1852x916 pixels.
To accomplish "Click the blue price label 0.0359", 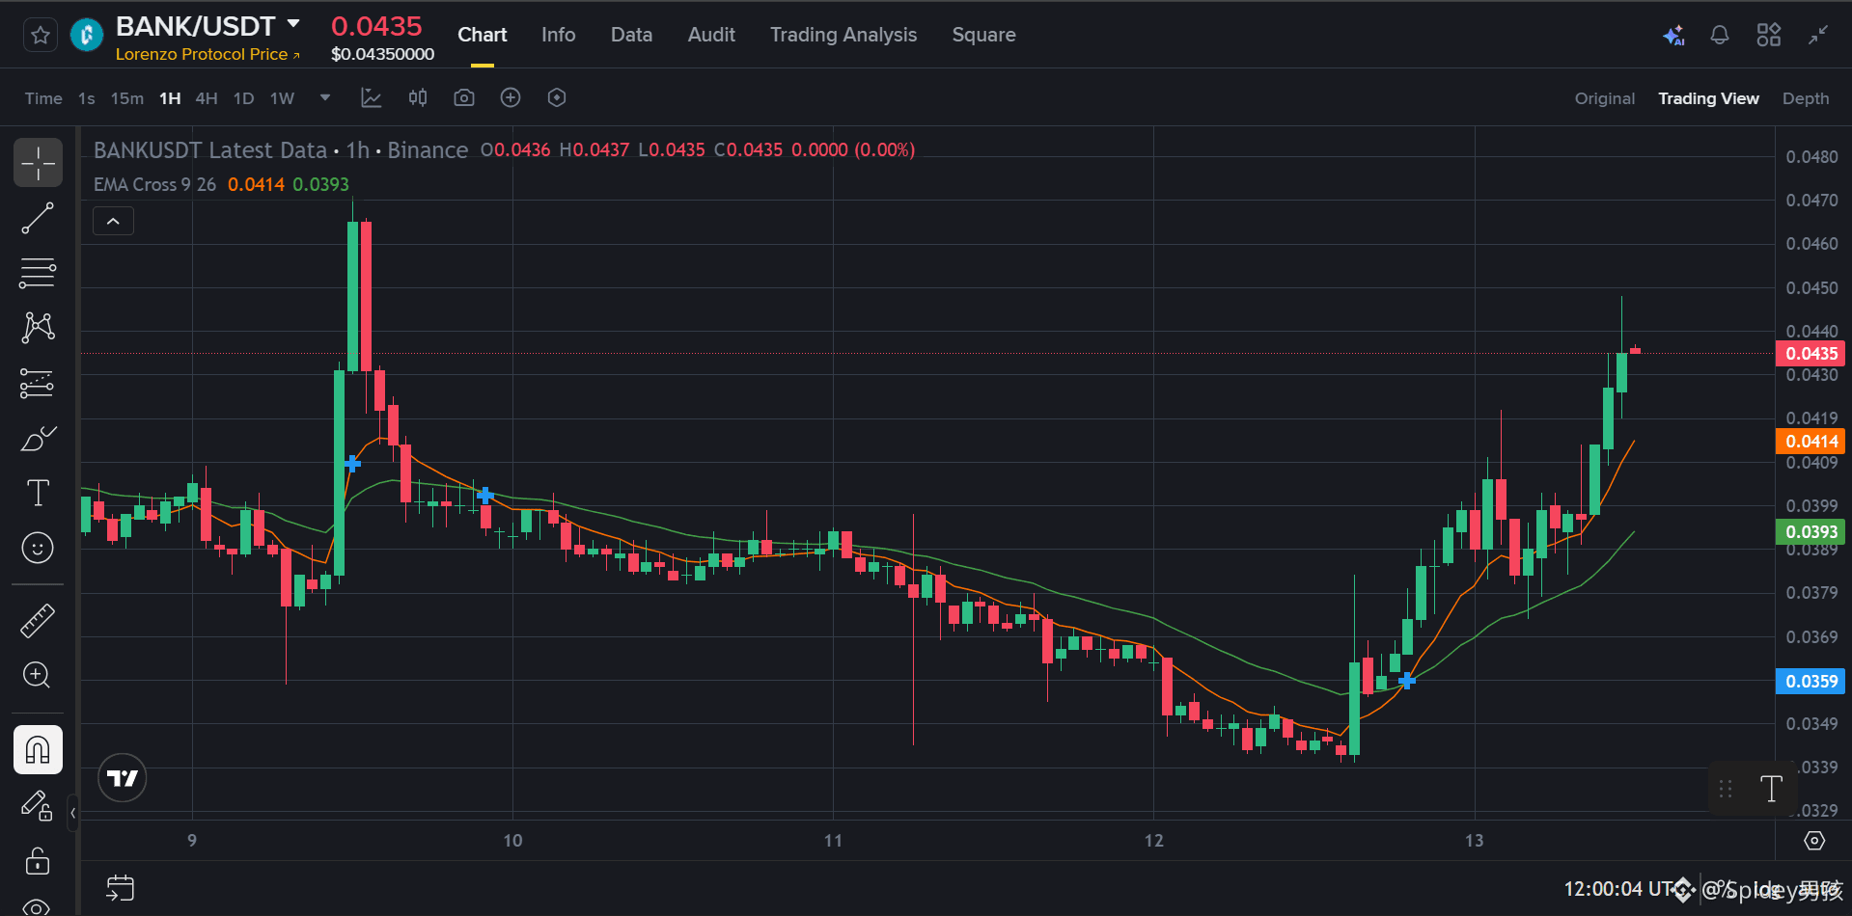I will click(x=1811, y=682).
